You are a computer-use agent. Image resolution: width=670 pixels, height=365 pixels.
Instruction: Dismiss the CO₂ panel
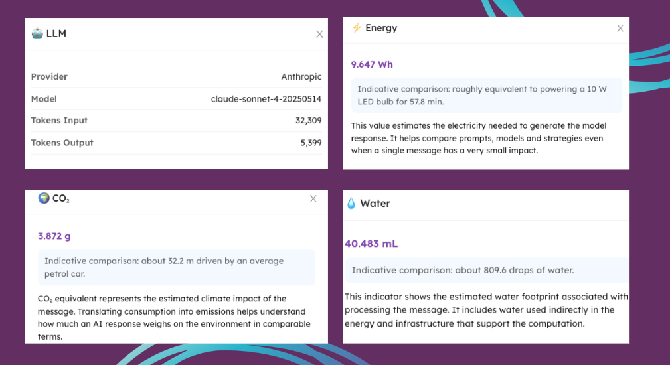coord(313,198)
